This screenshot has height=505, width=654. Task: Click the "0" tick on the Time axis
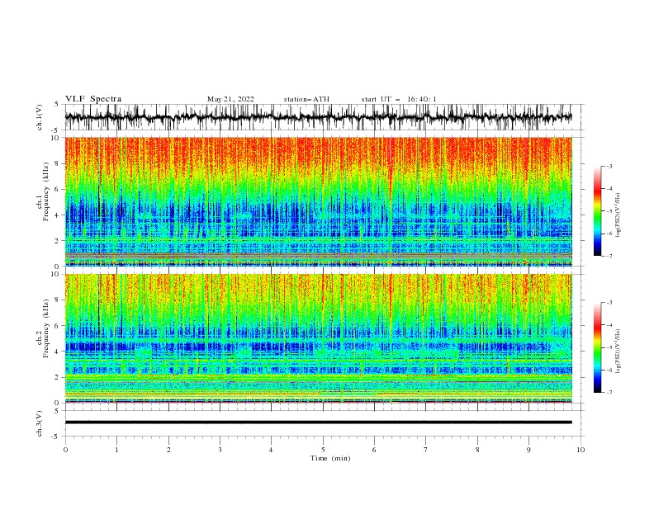[x=65, y=450]
